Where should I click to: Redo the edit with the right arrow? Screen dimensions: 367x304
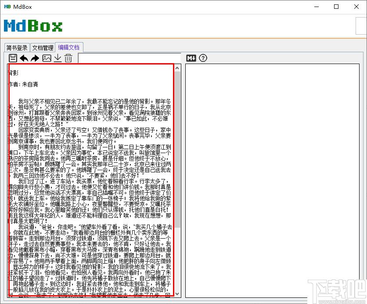point(35,58)
